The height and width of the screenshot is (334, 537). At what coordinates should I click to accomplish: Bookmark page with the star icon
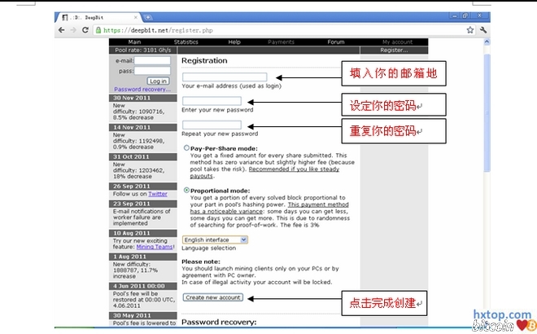469,30
